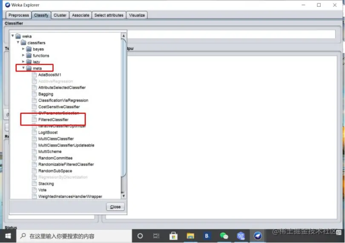Click the classifier tree scrollbar thumb
Viewport: 345px width, 243px height.
click(x=124, y=108)
